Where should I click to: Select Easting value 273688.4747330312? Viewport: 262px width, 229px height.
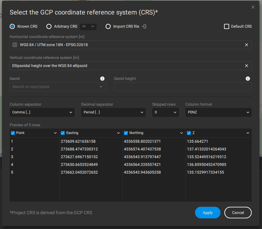pyautogui.click(x=79, y=149)
